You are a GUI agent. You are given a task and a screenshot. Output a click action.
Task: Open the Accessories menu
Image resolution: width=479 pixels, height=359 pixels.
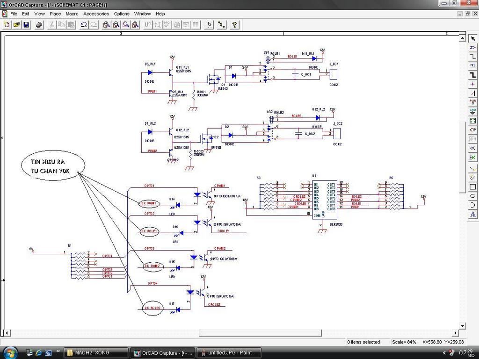[x=96, y=14]
